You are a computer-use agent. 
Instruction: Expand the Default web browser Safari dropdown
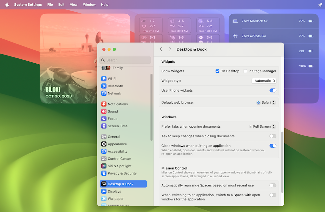266,102
